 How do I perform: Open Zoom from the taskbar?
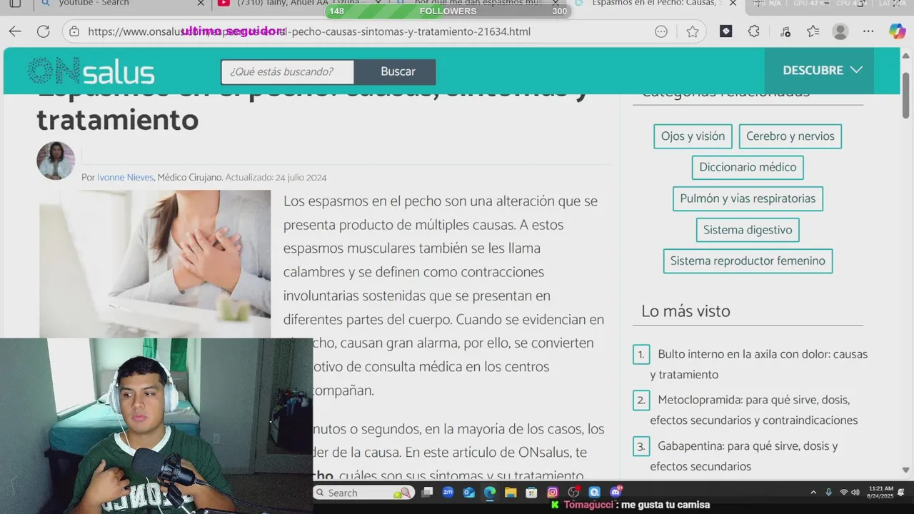(448, 493)
